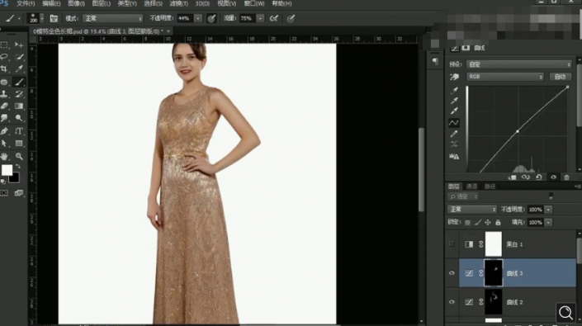Select pencil draw curve mode in Curves

pyautogui.click(x=454, y=134)
